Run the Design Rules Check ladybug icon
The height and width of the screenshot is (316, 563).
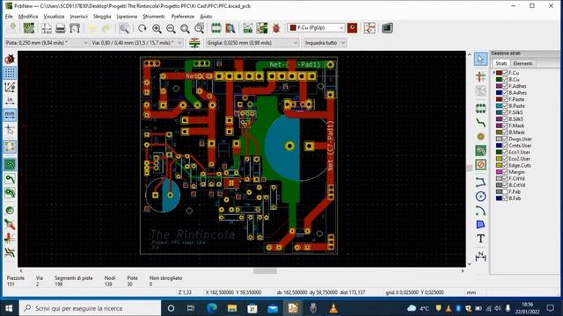[x=276, y=28]
